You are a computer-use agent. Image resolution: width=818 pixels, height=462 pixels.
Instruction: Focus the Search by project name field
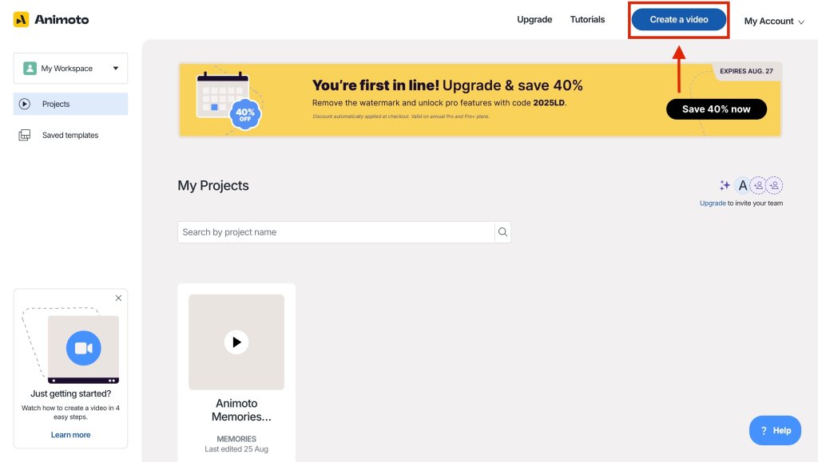(x=336, y=231)
